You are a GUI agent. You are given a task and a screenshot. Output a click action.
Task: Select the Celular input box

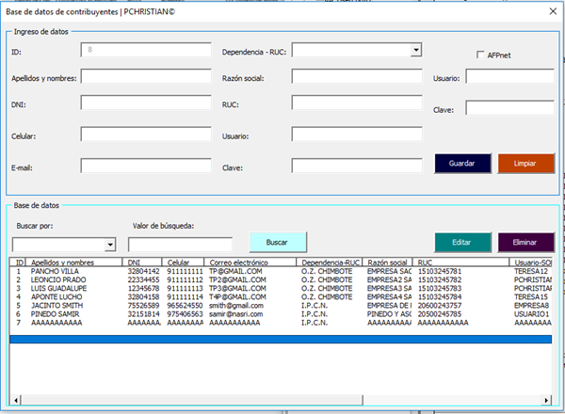(x=145, y=135)
